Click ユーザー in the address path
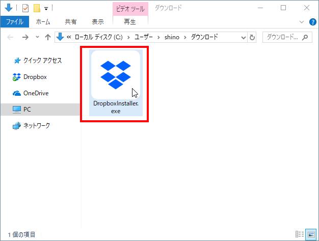319x241 pixels. coord(143,37)
